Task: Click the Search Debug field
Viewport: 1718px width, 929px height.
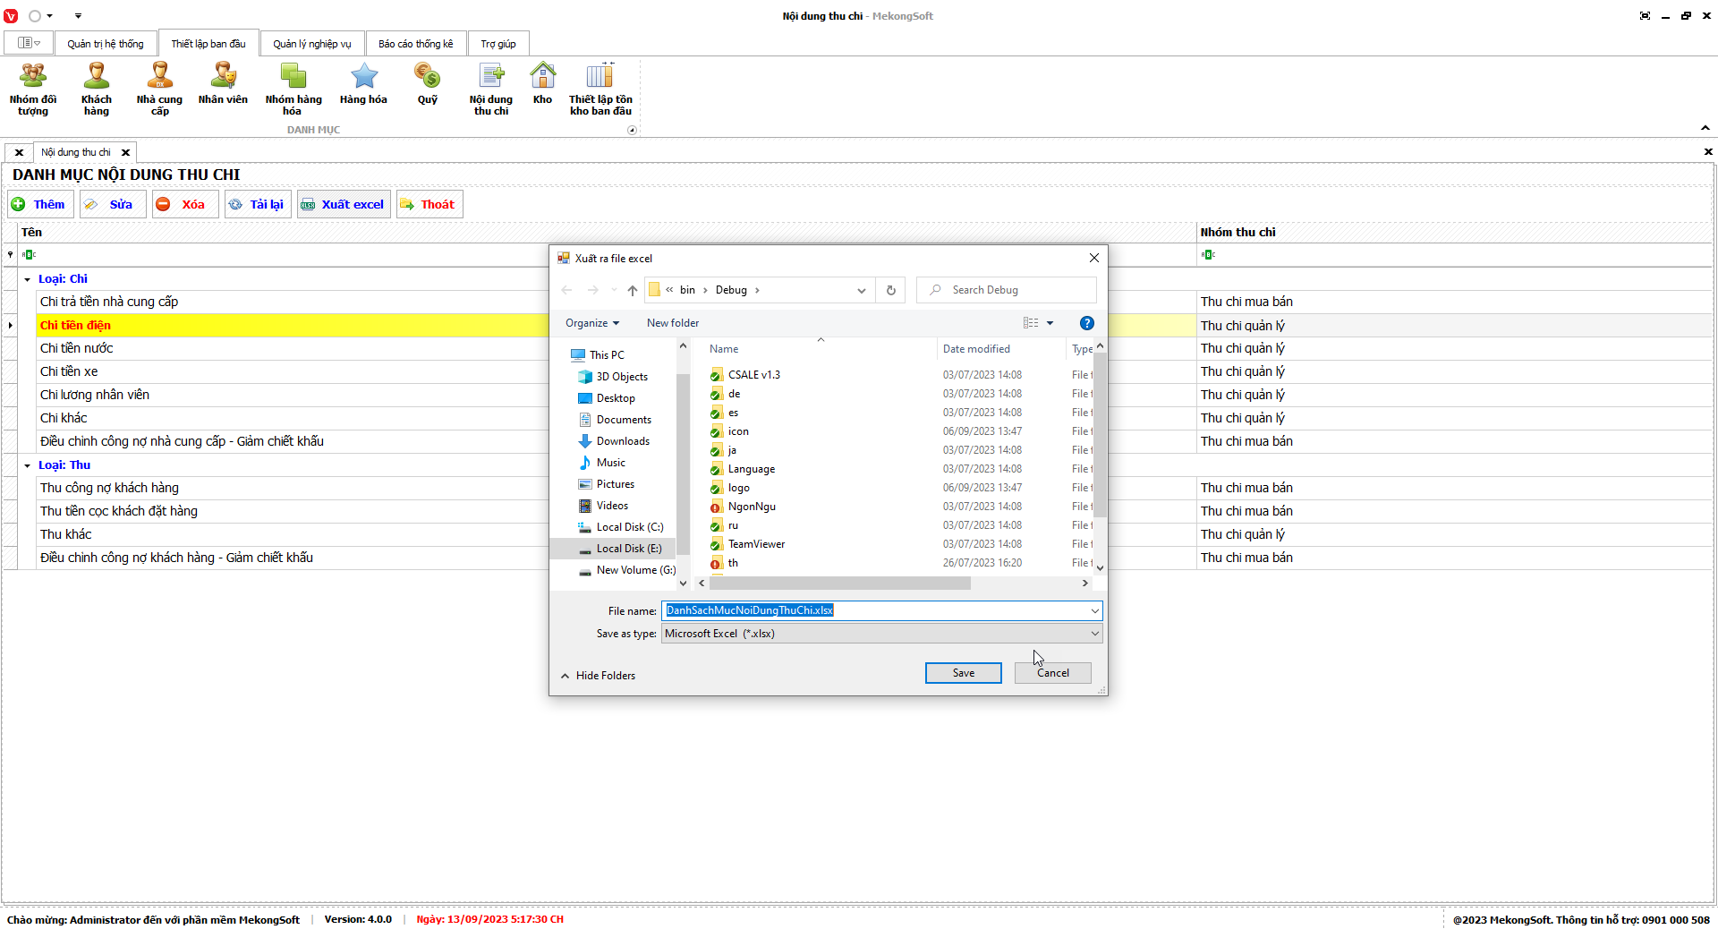Action: (x=1007, y=290)
